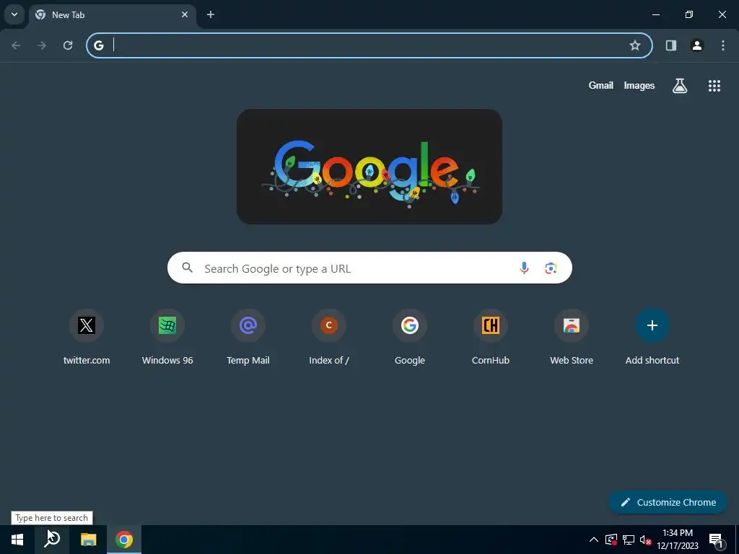Close the New Tab tab
Viewport: 739px width, 554px height.
[x=185, y=14]
